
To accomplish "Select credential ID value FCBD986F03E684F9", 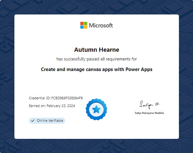I will click(67, 98).
